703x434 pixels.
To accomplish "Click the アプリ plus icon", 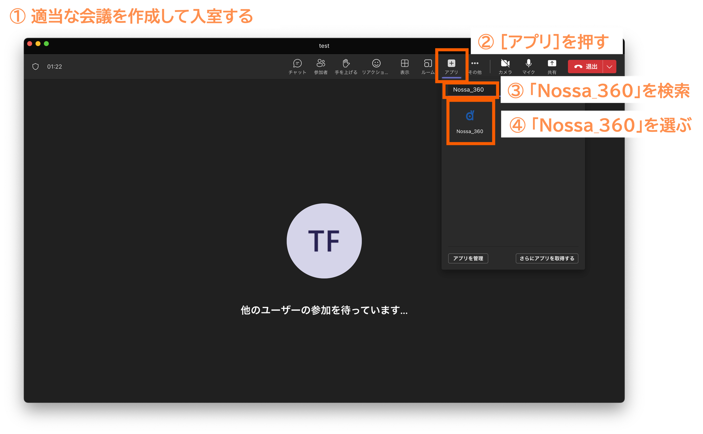I will point(451,64).
